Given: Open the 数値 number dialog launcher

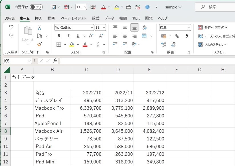Looking at the screenshot, I should click(189, 52).
